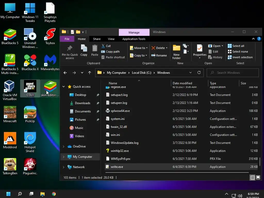Screen dimensions: 264x198
Task: Click Copy path in Clipboard group
Action: tap(110, 52)
